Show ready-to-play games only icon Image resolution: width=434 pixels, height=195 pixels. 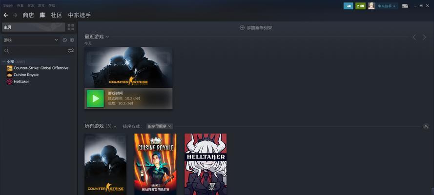[x=72, y=40]
